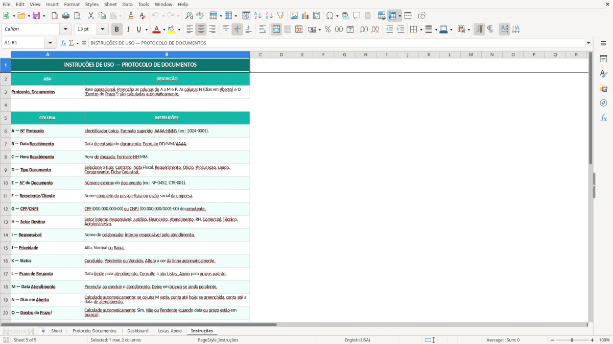Screen dimensions: 613x344
Task: Switch to Listas_Apoio sheet tab
Action: click(x=170, y=331)
